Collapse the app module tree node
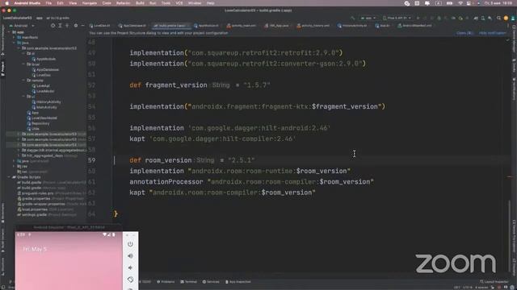Viewport: 517px width, 290px height. (x=9, y=32)
